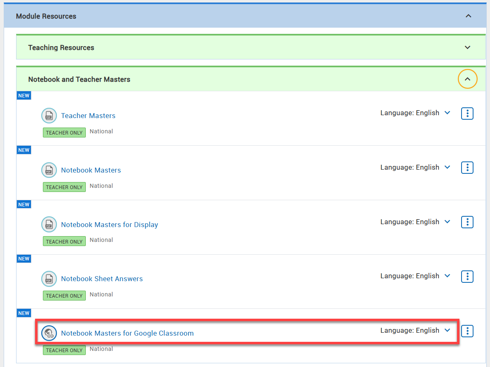Viewport: 490px width, 367px height.
Task: Click the NEW tag above Teacher Masters
Action: click(24, 96)
